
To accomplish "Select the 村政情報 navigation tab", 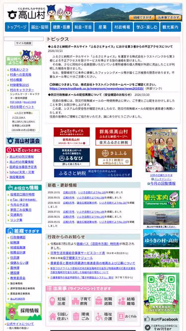I will (123, 27).
